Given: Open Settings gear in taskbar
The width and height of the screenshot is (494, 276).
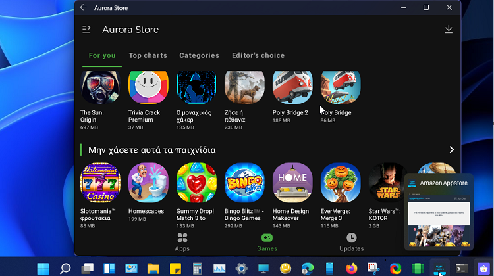Looking at the screenshot, I should (242, 269).
